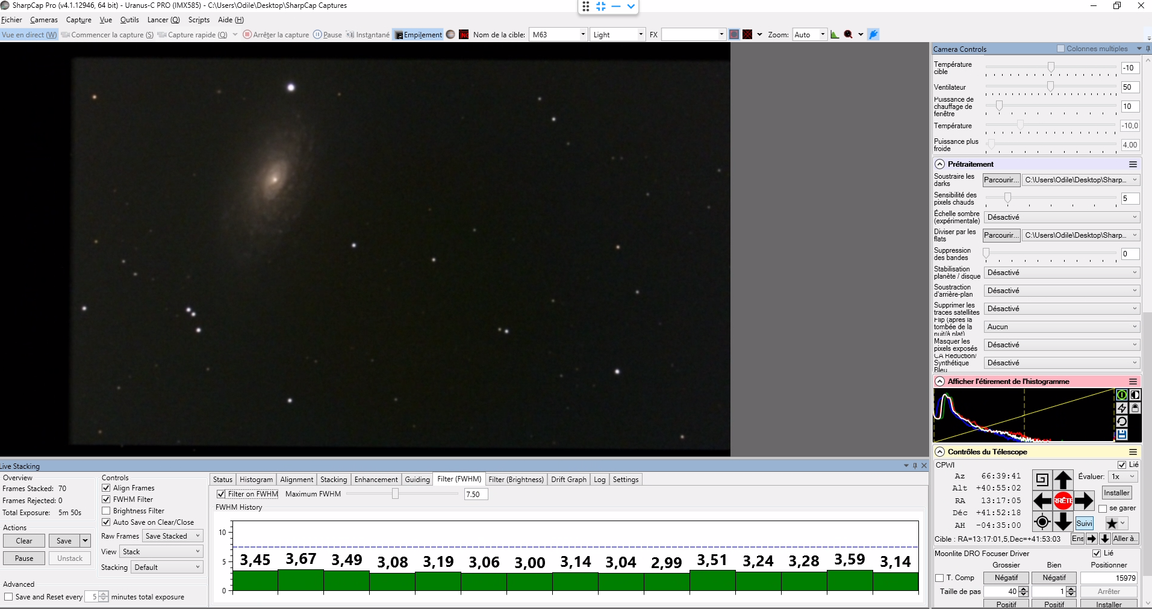Move telescope down with large down arrow

pyautogui.click(x=1063, y=522)
